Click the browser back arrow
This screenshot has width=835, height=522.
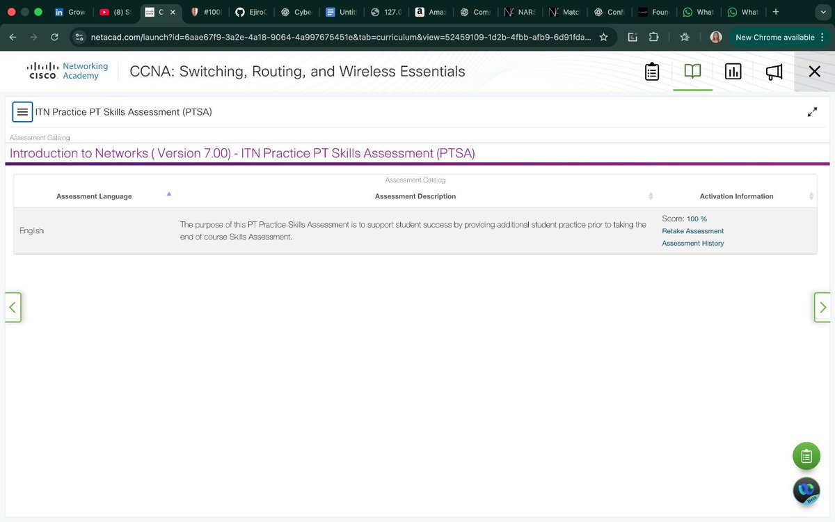point(14,38)
